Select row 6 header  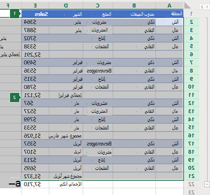coord(192,55)
